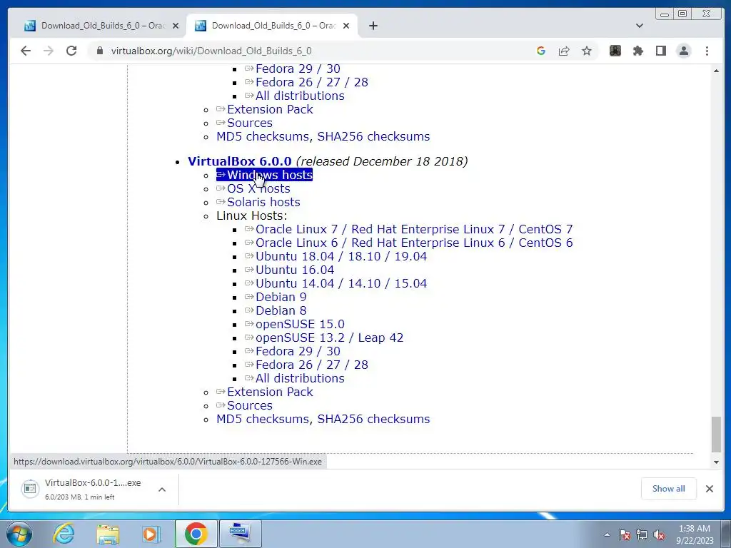The image size is (731, 548).
Task: Close the downloads bar
Action: click(x=709, y=489)
